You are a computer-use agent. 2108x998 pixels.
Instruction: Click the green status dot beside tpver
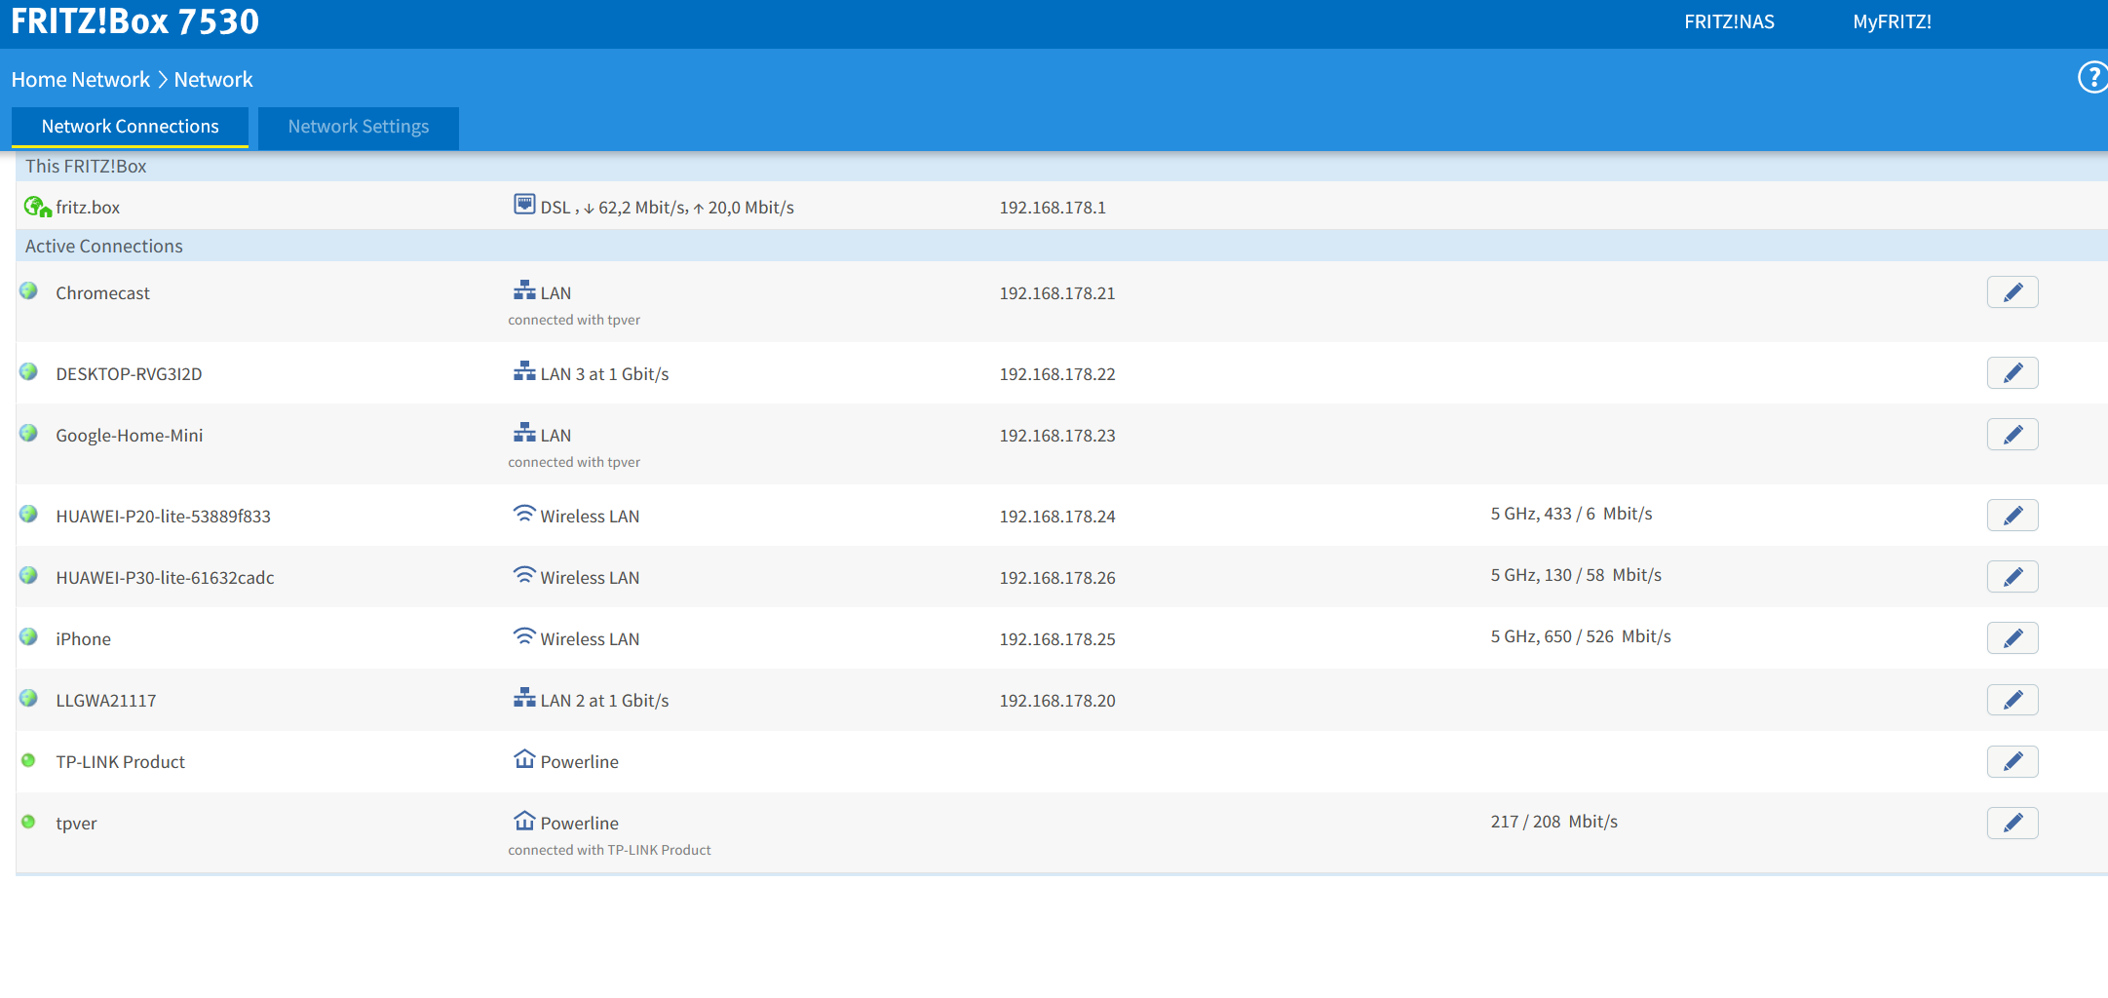(28, 822)
